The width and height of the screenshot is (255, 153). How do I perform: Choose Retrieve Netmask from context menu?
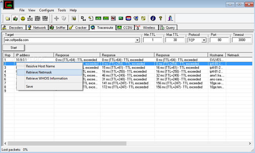[x=49, y=72]
